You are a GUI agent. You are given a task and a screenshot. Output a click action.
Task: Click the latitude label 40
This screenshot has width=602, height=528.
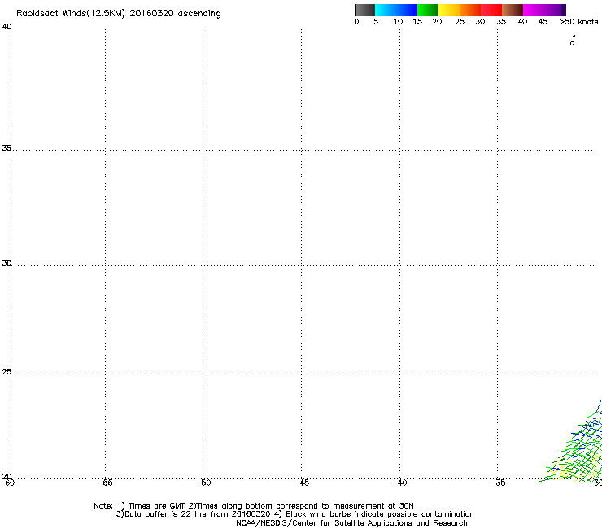coord(7,27)
